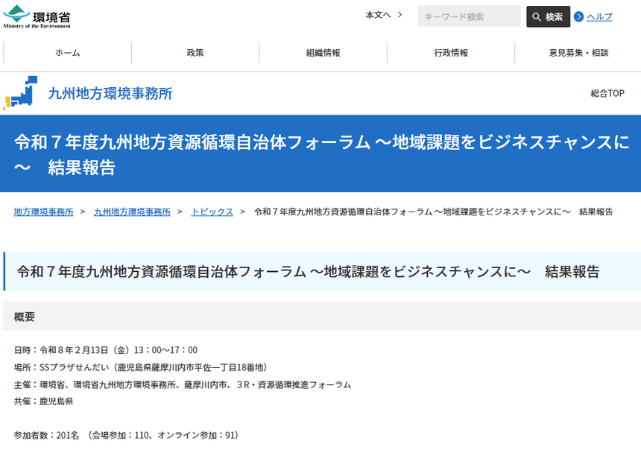The height and width of the screenshot is (467, 641).
Task: Open the 行政情報 navigation menu item
Action: click(x=451, y=53)
